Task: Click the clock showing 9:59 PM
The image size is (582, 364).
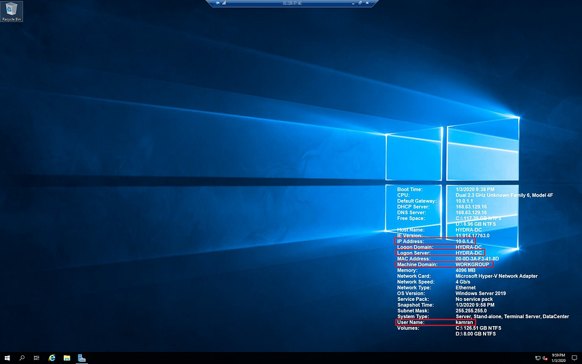Action: coord(557,358)
